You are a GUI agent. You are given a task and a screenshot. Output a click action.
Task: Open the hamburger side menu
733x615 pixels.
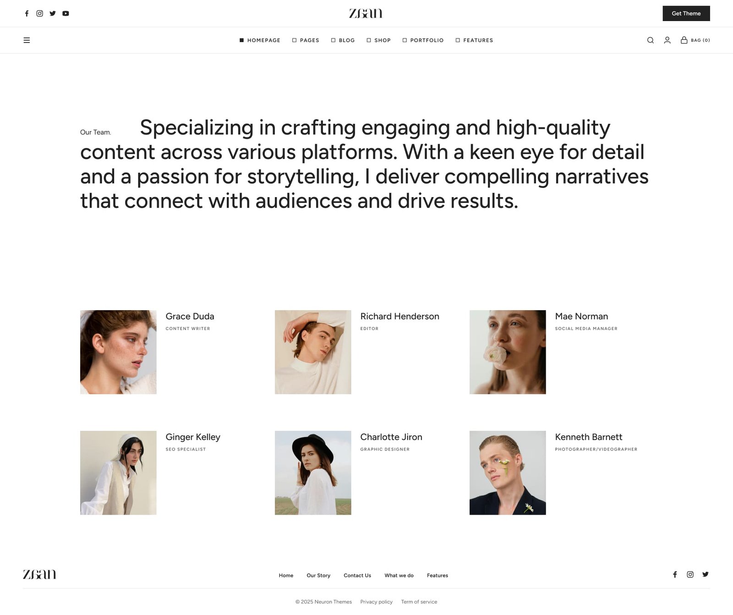27,40
